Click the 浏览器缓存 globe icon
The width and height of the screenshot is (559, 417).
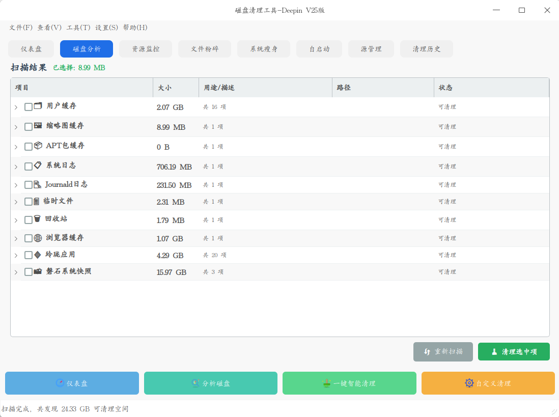(38, 238)
